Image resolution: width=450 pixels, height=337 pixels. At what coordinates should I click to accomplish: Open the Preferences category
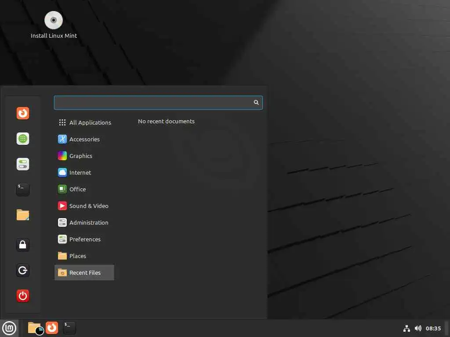coord(84,239)
